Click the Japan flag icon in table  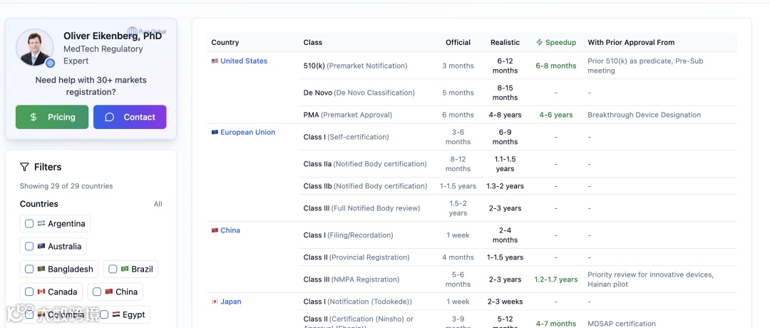(215, 302)
